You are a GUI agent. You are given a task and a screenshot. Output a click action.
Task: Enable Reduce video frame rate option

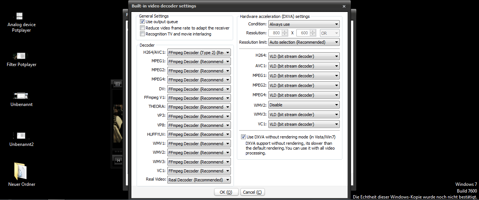[142, 28]
